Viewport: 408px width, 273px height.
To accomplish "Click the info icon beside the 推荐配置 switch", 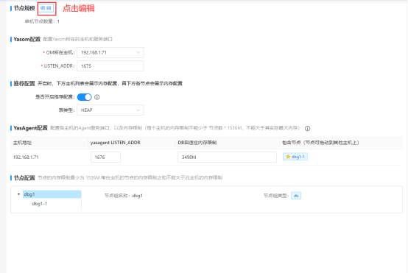I will click(x=97, y=97).
